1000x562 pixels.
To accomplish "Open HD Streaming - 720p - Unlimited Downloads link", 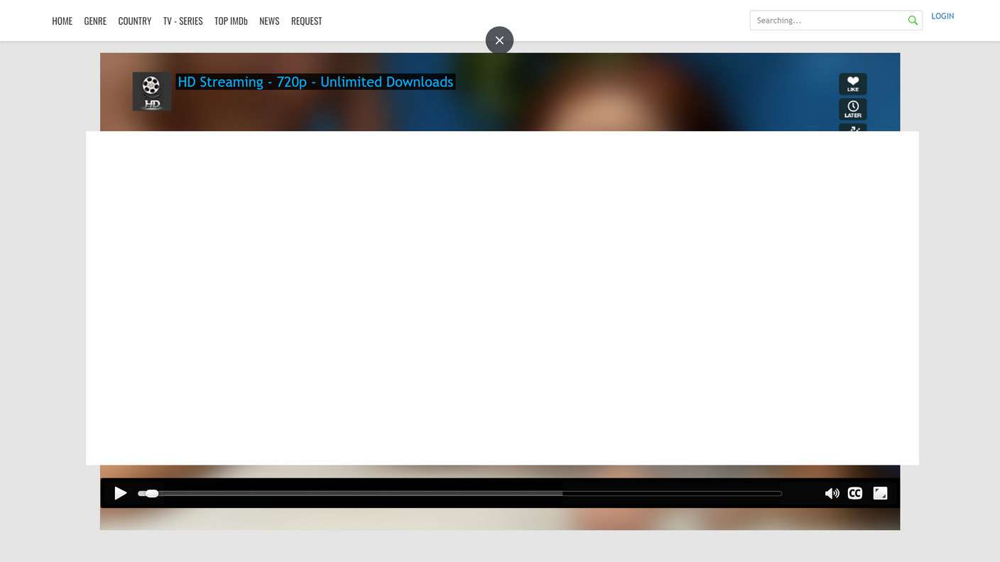I will pyautogui.click(x=315, y=82).
